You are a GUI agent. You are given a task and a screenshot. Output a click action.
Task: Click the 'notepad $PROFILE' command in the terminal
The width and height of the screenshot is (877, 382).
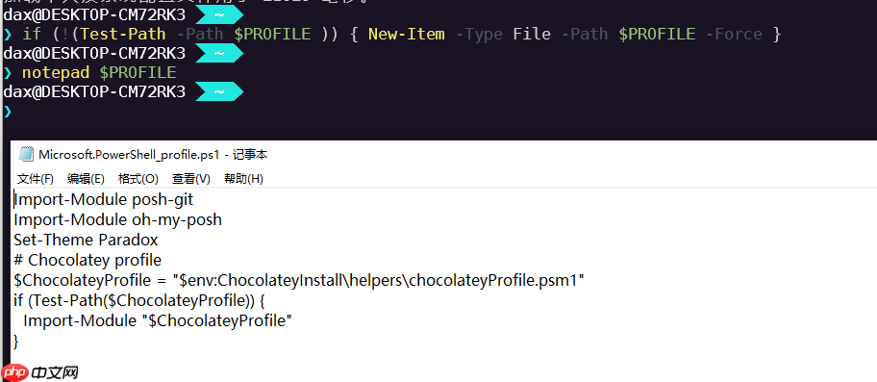coord(99,72)
